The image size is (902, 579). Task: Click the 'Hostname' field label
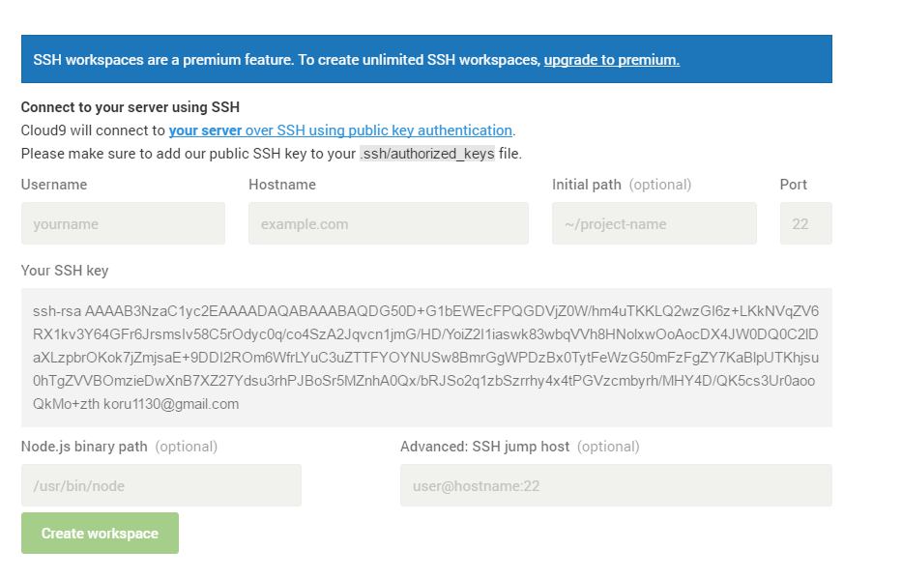coord(282,185)
